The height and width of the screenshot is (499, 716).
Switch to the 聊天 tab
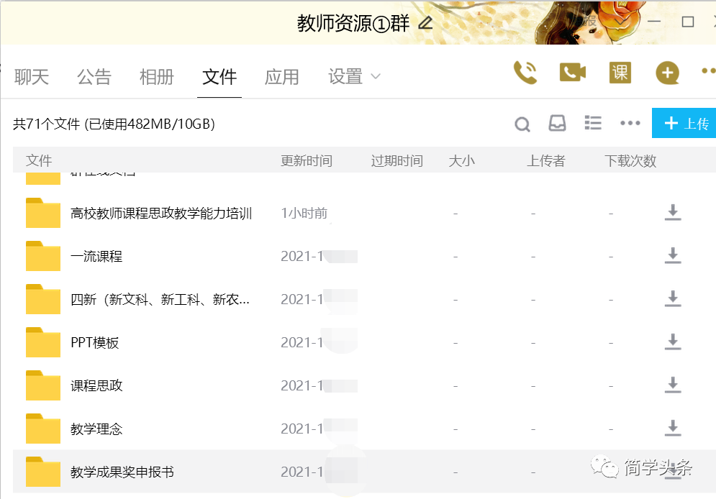pyautogui.click(x=32, y=77)
